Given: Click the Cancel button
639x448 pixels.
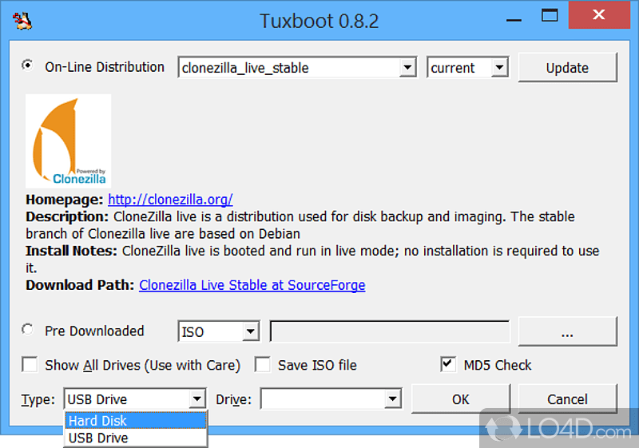Looking at the screenshot, I should click(568, 399).
